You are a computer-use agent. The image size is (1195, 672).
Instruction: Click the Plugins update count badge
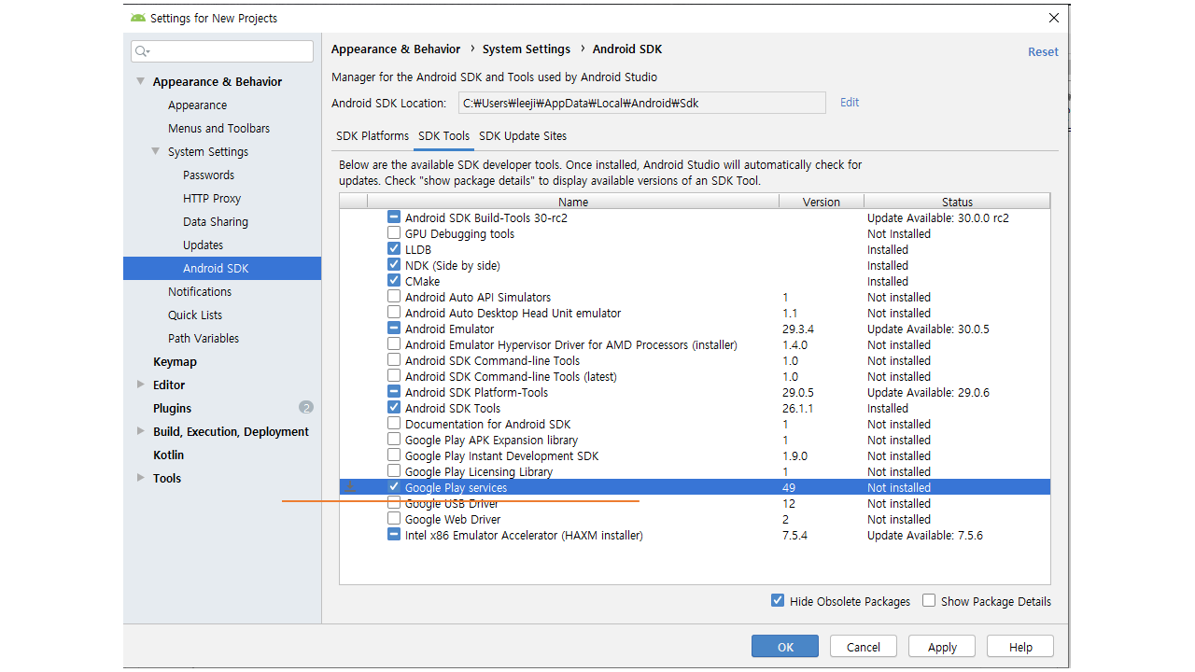pos(306,408)
